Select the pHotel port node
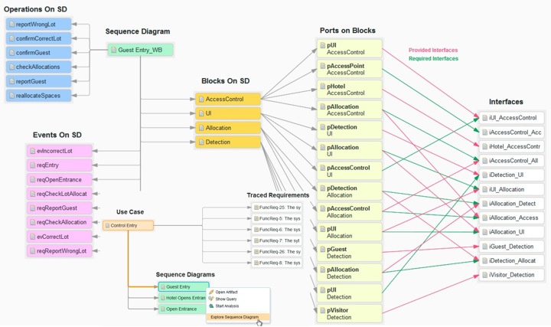Screen dimensions: 551x327 (348, 90)
